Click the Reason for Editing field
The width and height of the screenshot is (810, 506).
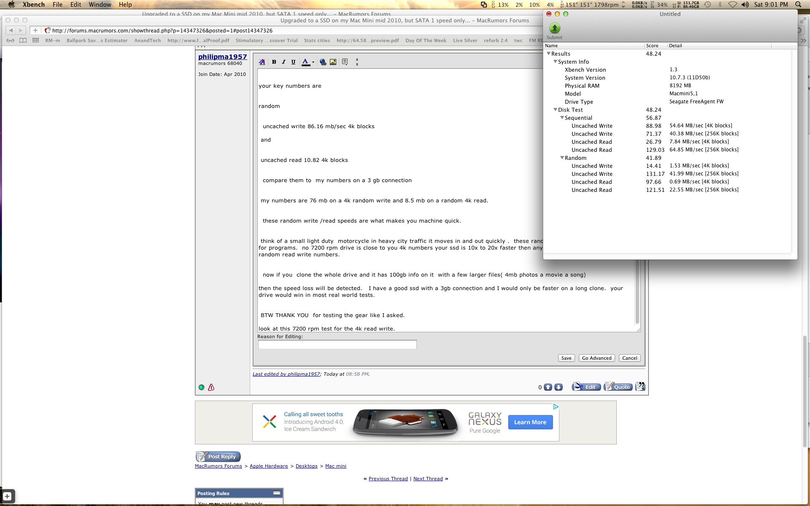click(337, 345)
